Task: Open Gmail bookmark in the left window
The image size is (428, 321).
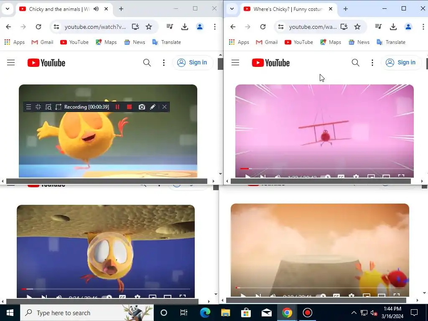Action: click(x=42, y=42)
